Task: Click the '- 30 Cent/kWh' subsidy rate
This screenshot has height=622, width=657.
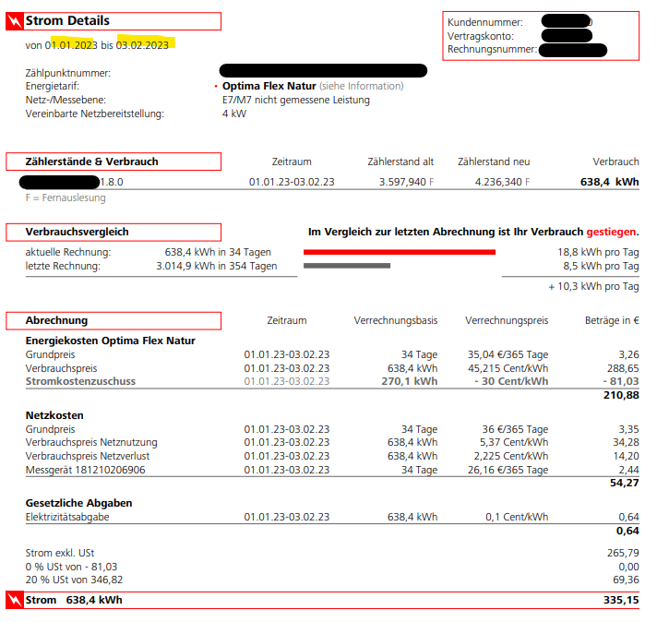Action: [x=511, y=381]
